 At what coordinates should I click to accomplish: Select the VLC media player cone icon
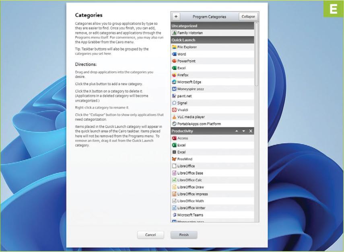pos(174,117)
